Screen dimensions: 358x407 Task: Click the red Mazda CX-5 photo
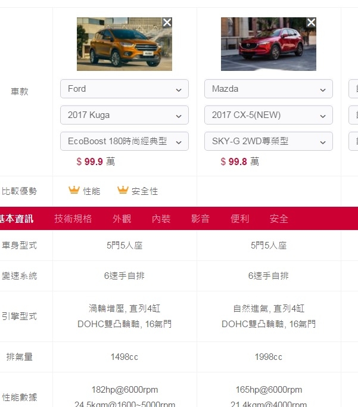point(269,44)
